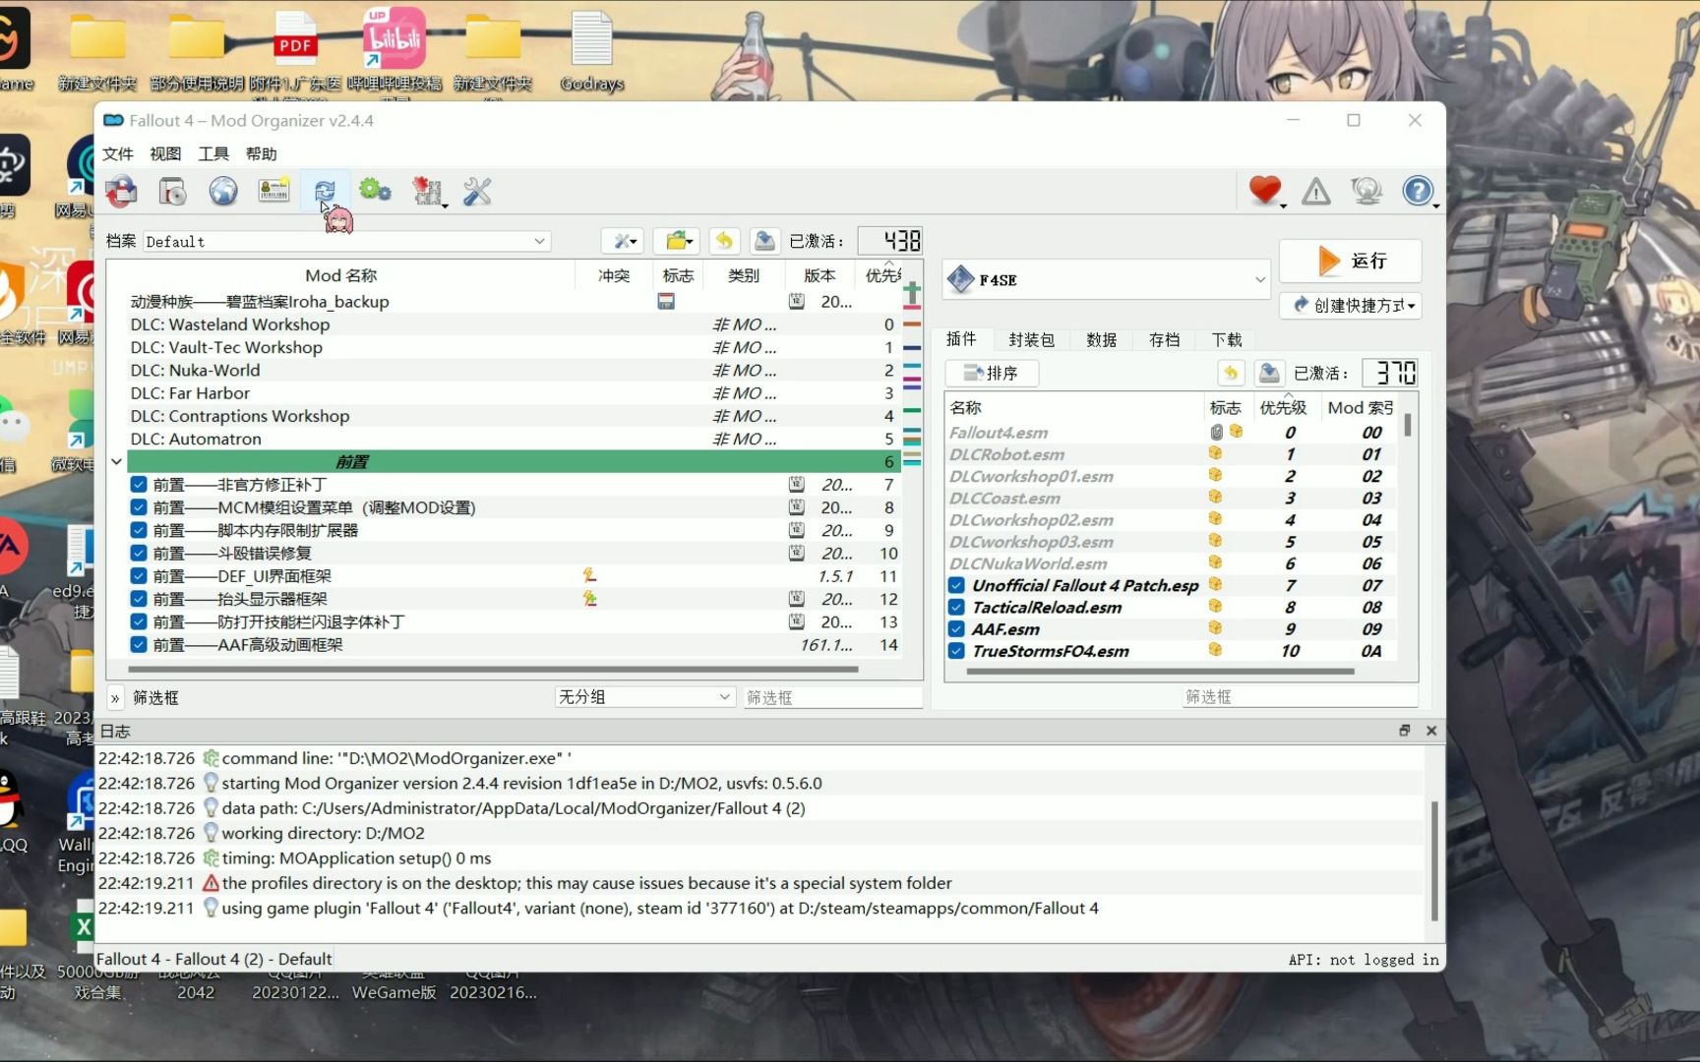The height and width of the screenshot is (1062, 1700).
Task: Open the profiles ID-card icon
Action: (x=273, y=191)
